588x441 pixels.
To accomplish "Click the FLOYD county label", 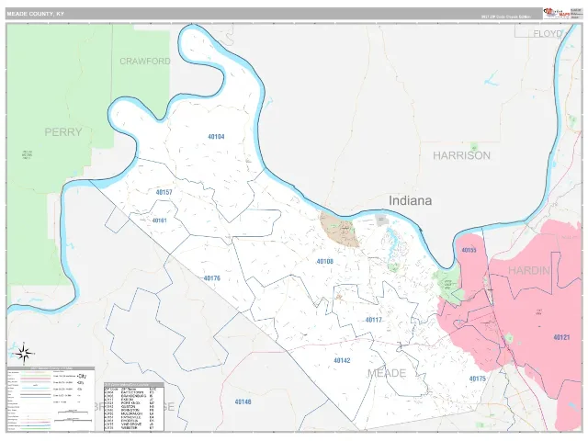I will point(548,34).
